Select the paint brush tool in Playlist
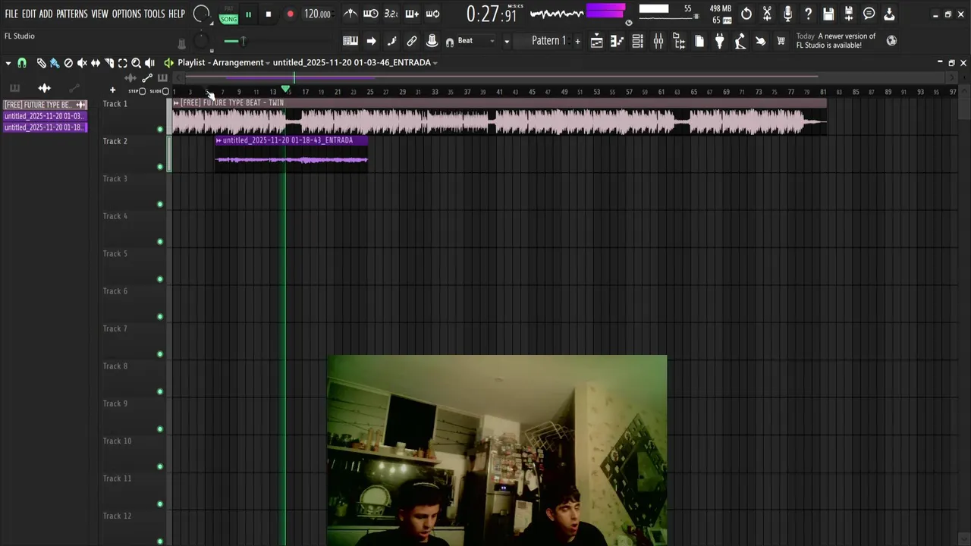This screenshot has width=971, height=546. click(55, 63)
